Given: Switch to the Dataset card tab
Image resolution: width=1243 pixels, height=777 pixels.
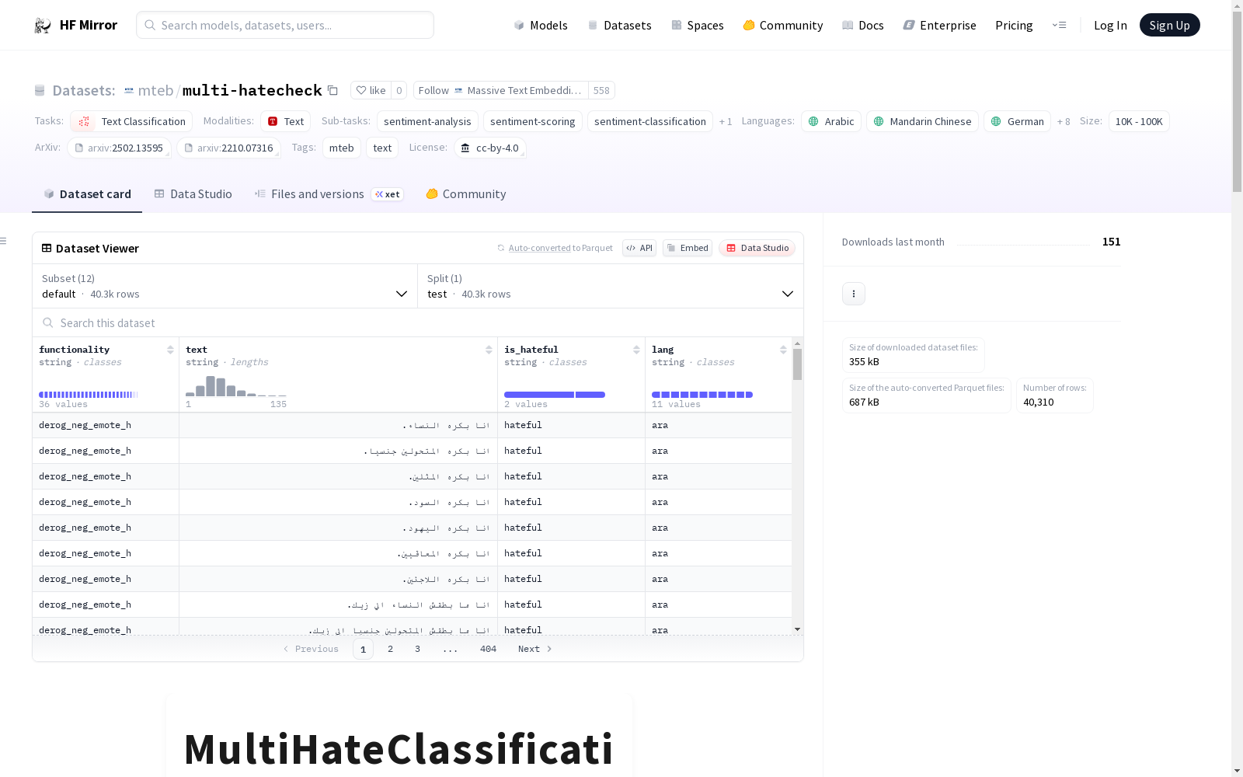Looking at the screenshot, I should (x=87, y=194).
